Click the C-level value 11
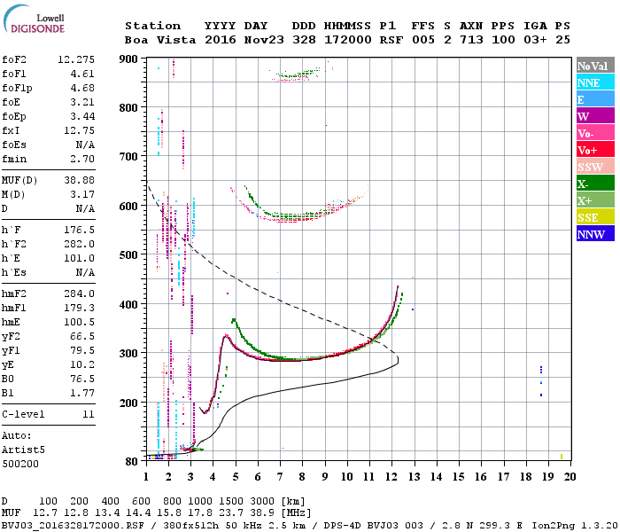This screenshot has width=620, height=532. point(89,414)
